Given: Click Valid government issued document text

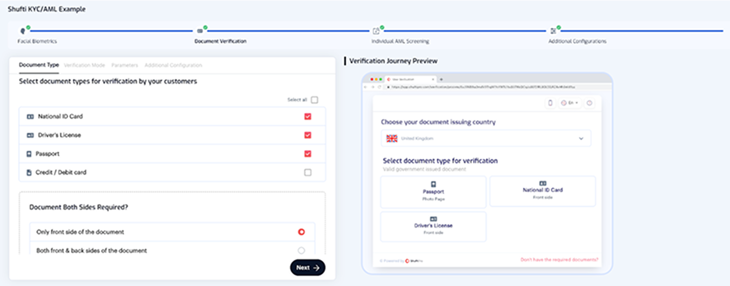Looking at the screenshot, I should click(424, 169).
